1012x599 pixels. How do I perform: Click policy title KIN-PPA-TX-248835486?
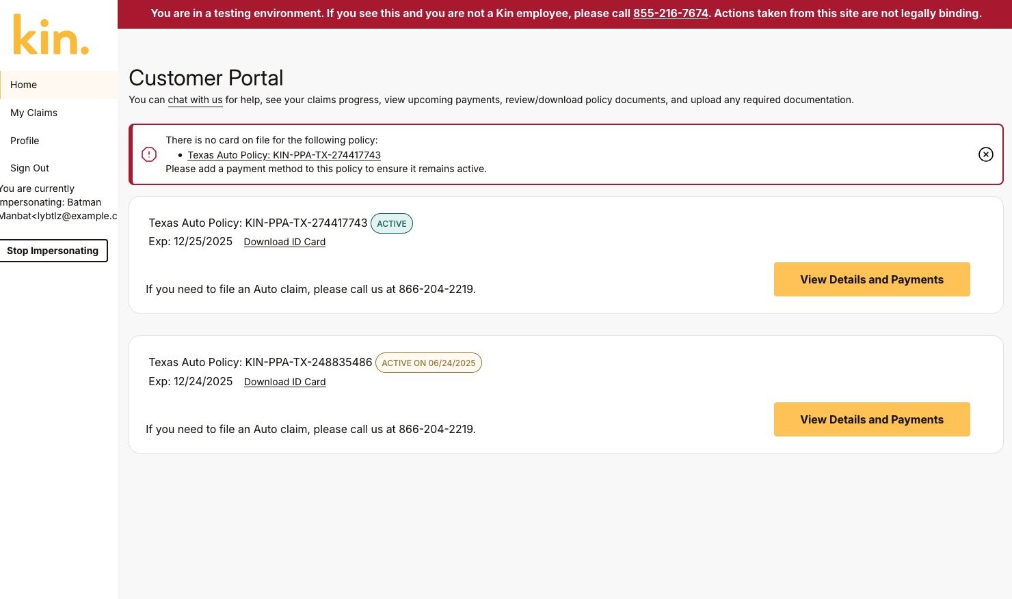coord(260,362)
